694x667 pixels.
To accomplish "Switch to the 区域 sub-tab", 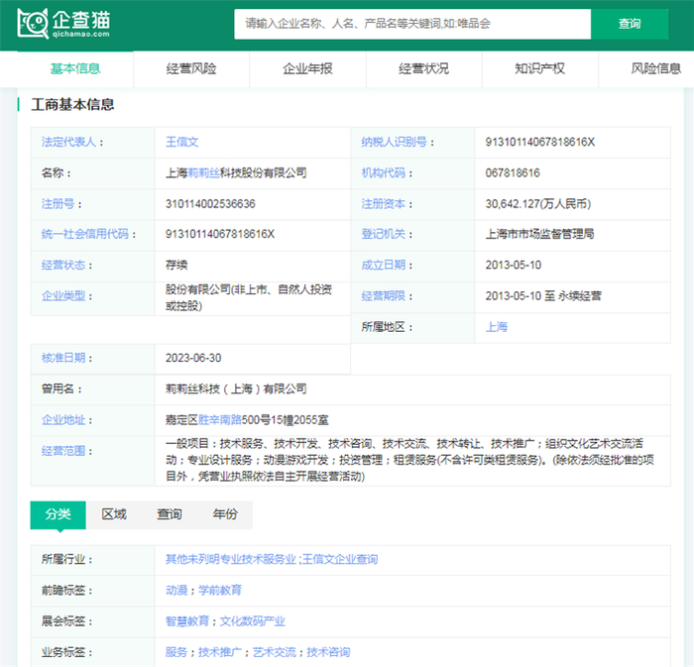I will tap(114, 514).
